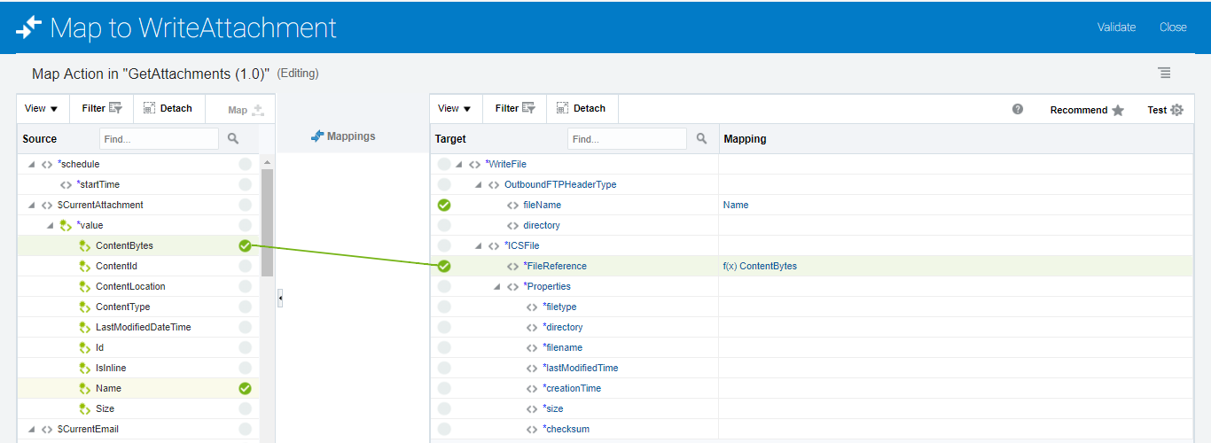Viewport: 1211px width, 443px height.
Task: Click the circle beside Source ContentType
Action: pos(245,307)
